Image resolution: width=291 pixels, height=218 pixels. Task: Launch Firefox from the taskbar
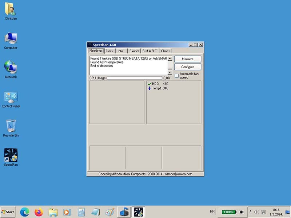click(x=39, y=212)
